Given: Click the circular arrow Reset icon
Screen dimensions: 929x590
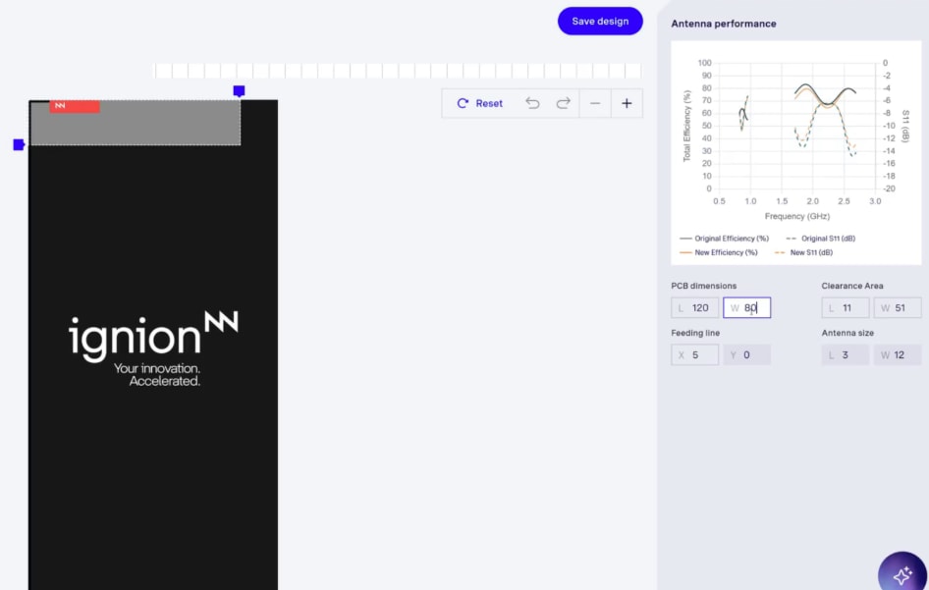Looking at the screenshot, I should click(x=461, y=103).
